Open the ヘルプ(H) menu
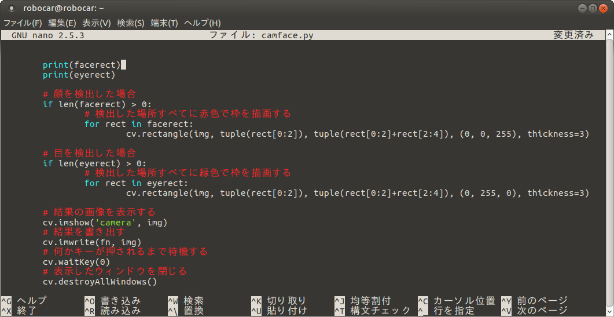The image size is (614, 317). 203,23
